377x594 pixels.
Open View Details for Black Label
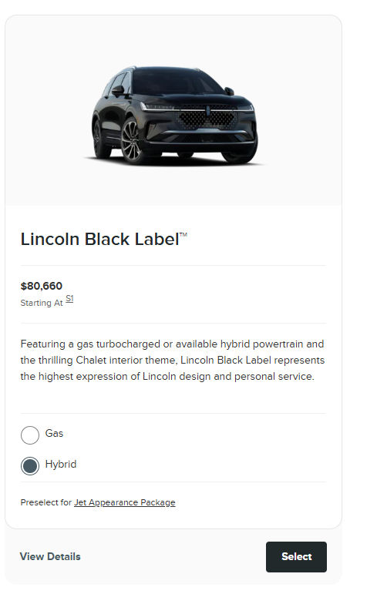pos(50,556)
